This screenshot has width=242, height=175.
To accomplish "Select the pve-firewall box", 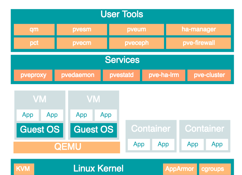I will click(199, 43).
